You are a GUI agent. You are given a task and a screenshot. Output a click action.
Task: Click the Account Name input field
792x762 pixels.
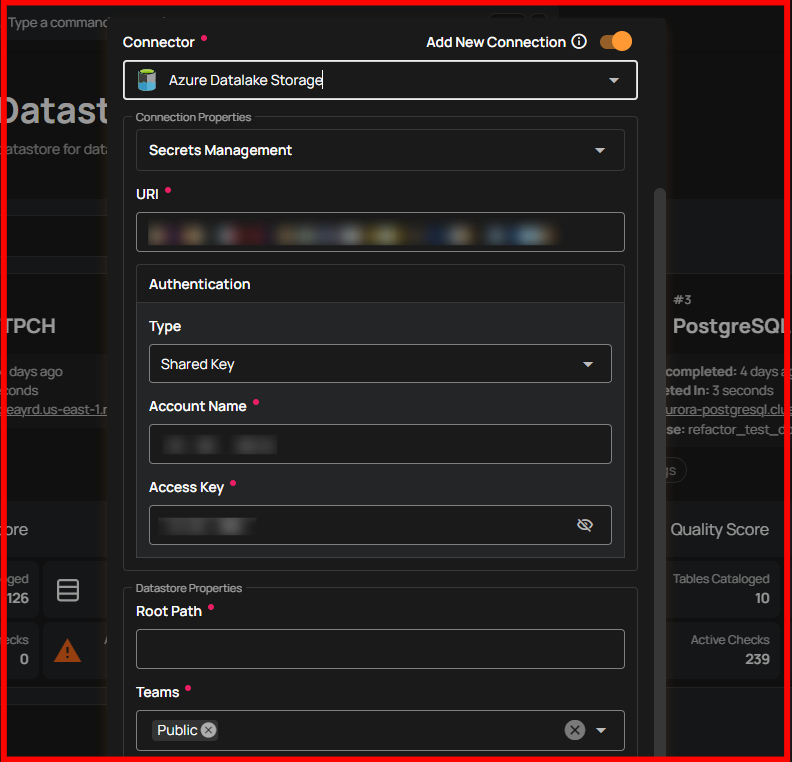380,444
